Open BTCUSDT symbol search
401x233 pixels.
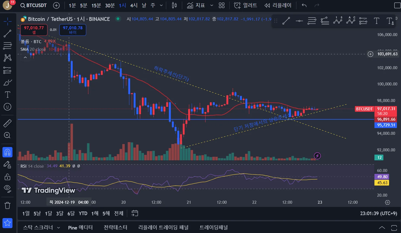click(34, 5)
